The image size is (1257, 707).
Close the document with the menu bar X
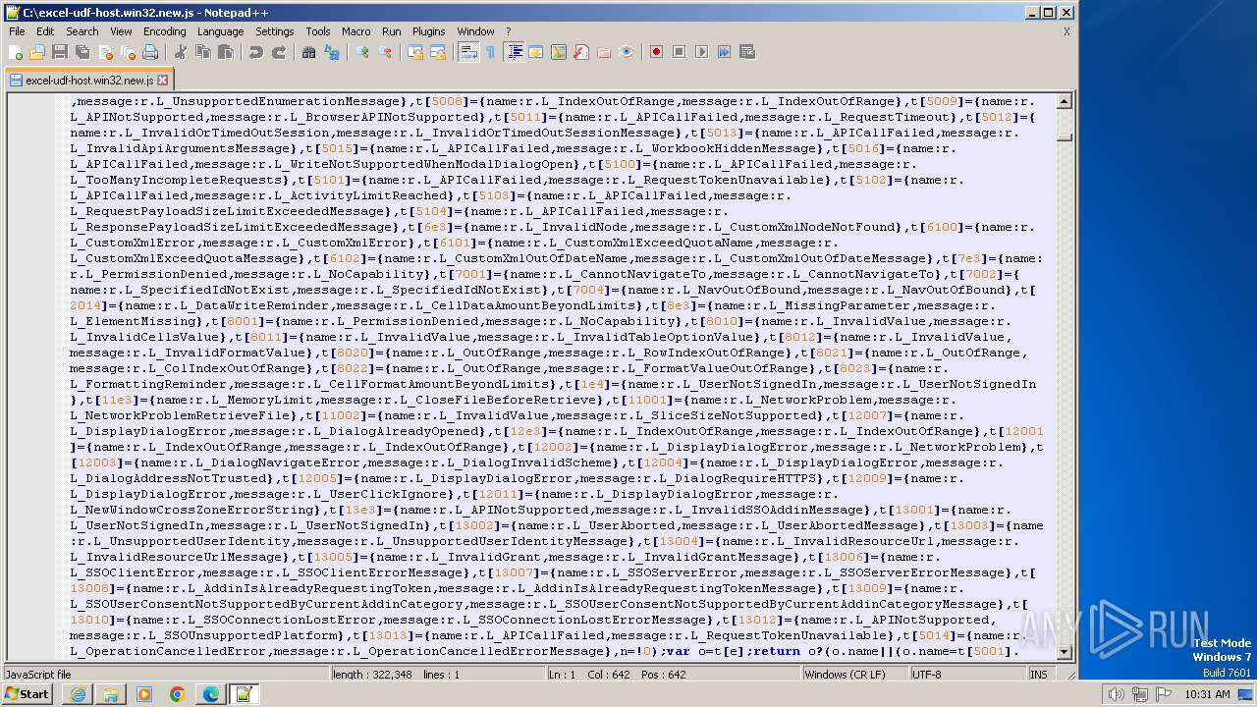coord(1066,31)
